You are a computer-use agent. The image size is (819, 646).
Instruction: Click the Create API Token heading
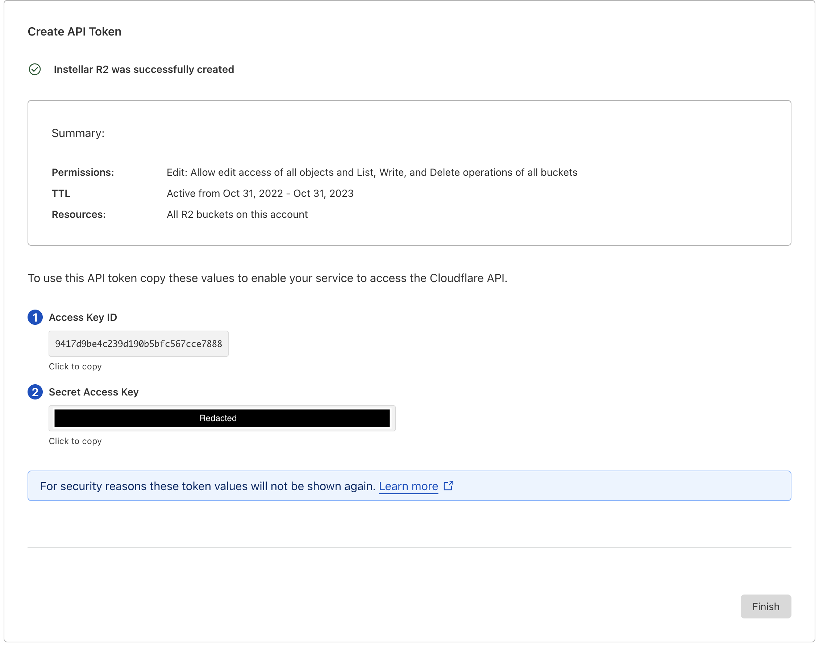[x=75, y=32]
